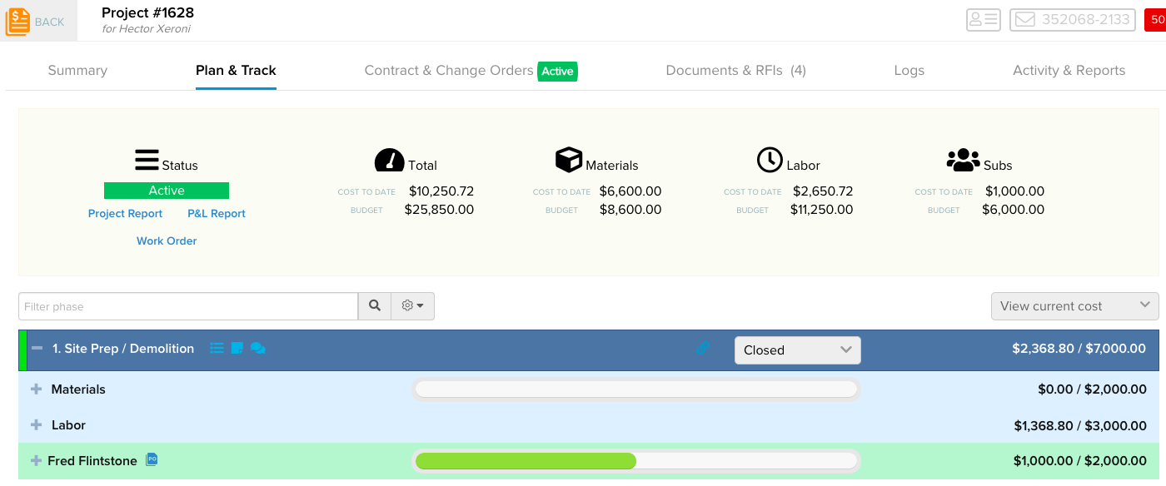Click the BACK button text

pyautogui.click(x=49, y=22)
